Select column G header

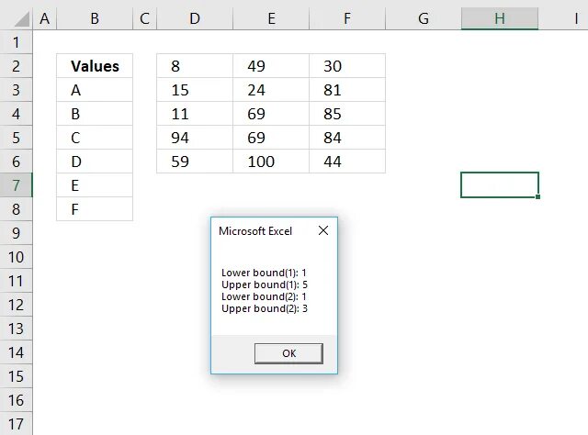click(424, 17)
